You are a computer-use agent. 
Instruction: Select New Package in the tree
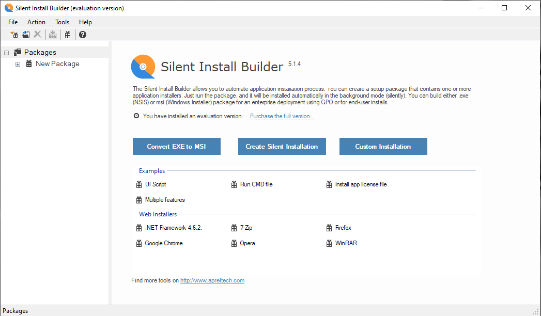[57, 64]
